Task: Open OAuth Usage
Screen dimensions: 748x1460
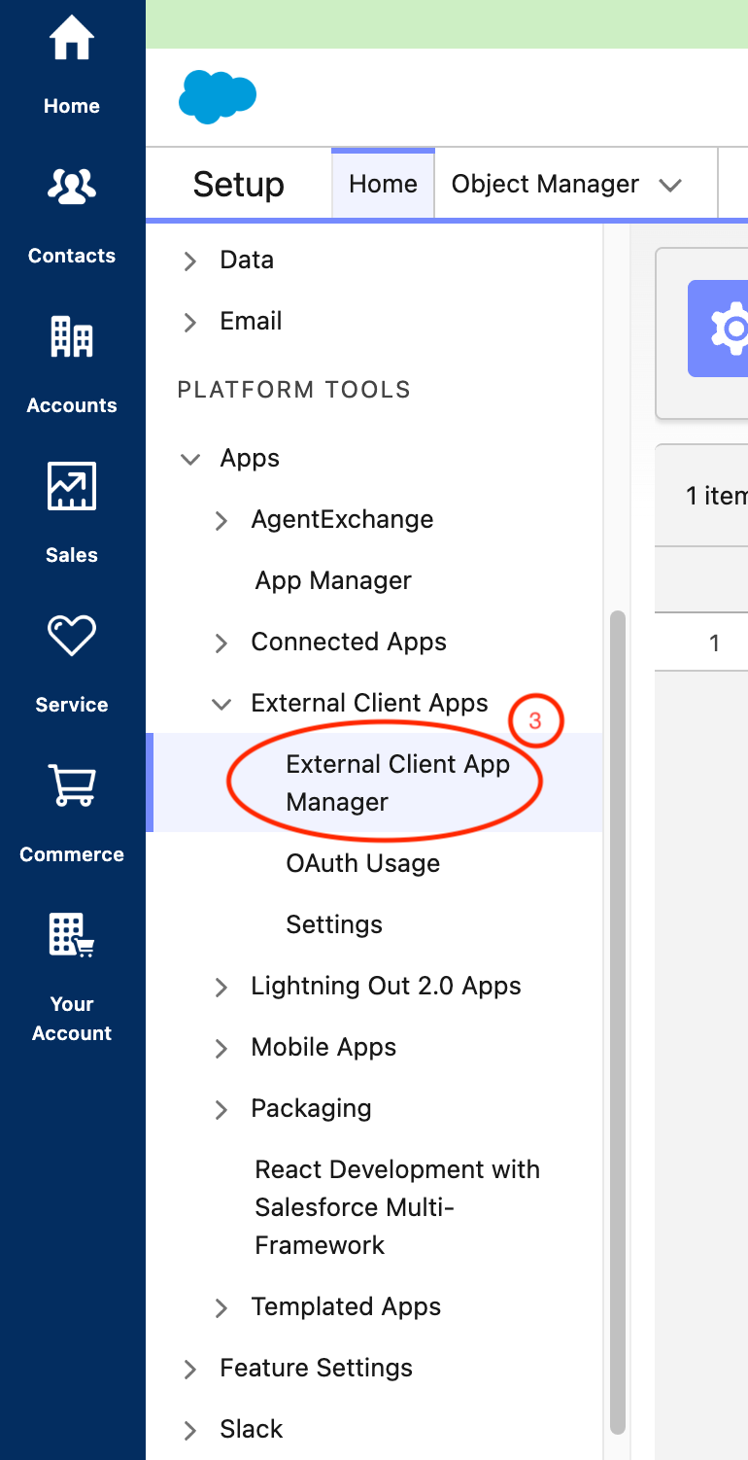Action: click(x=362, y=863)
